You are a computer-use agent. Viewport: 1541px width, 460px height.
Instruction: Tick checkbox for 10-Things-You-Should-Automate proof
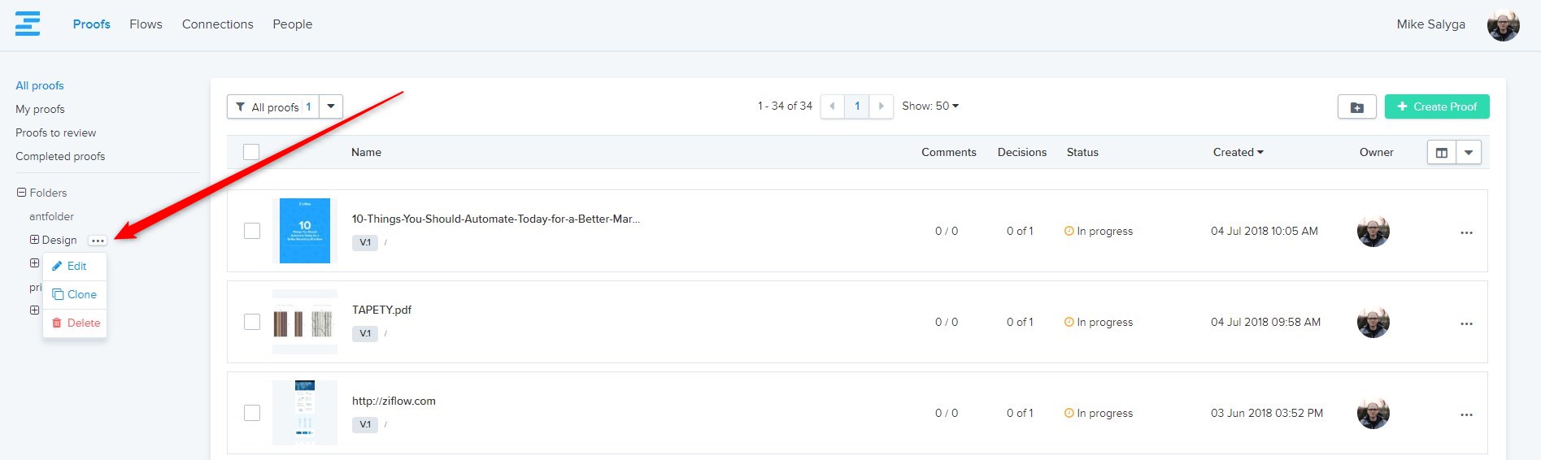tap(252, 231)
